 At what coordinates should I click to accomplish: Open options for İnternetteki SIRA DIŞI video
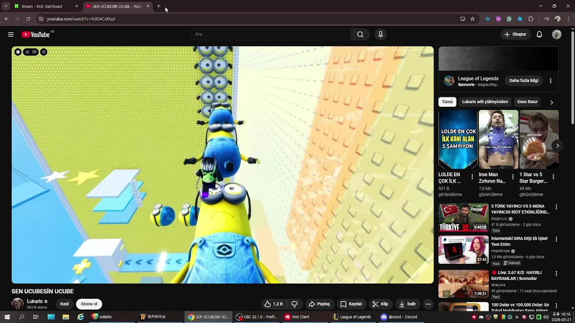pos(556,240)
